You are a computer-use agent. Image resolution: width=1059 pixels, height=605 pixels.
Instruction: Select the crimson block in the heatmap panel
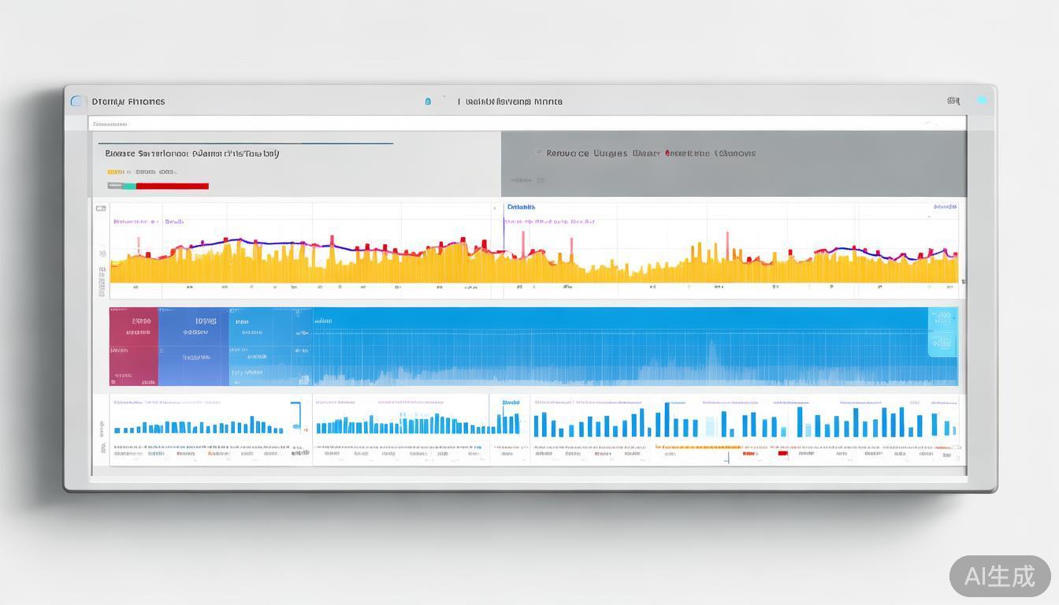133,347
